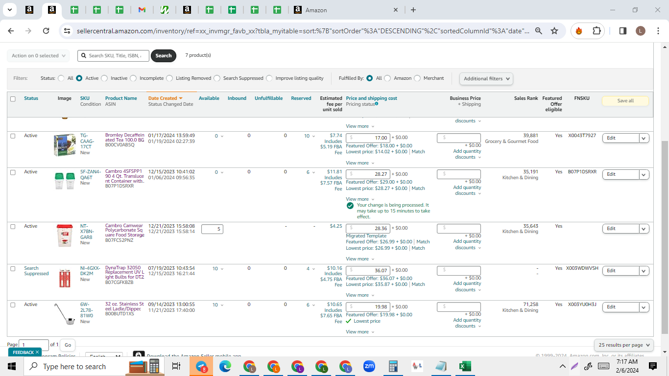669x376 pixels.
Task: Open the "25 results per page" dropdown
Action: (x=624, y=345)
